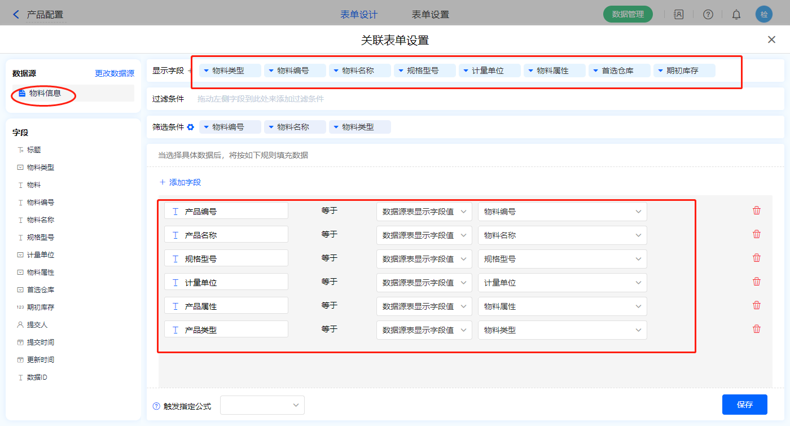Viewport: 790px width, 426px height.
Task: Switch to the 表单设计 tab
Action: tap(359, 15)
